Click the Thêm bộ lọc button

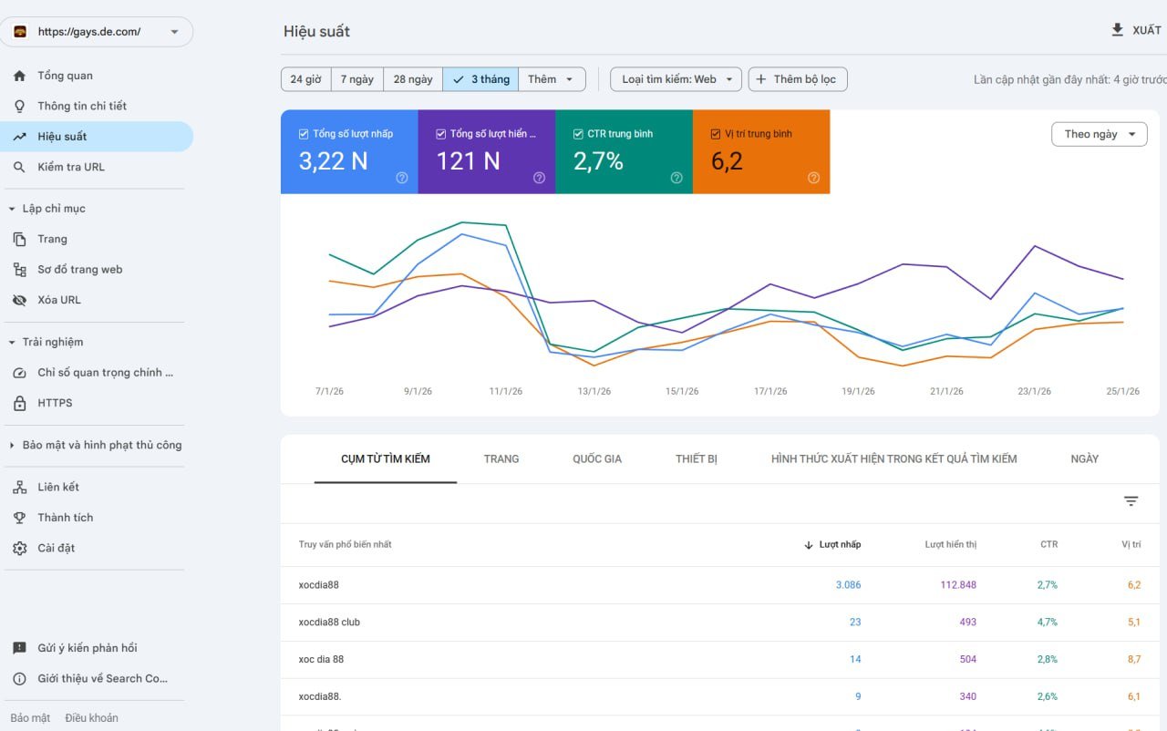pos(798,79)
